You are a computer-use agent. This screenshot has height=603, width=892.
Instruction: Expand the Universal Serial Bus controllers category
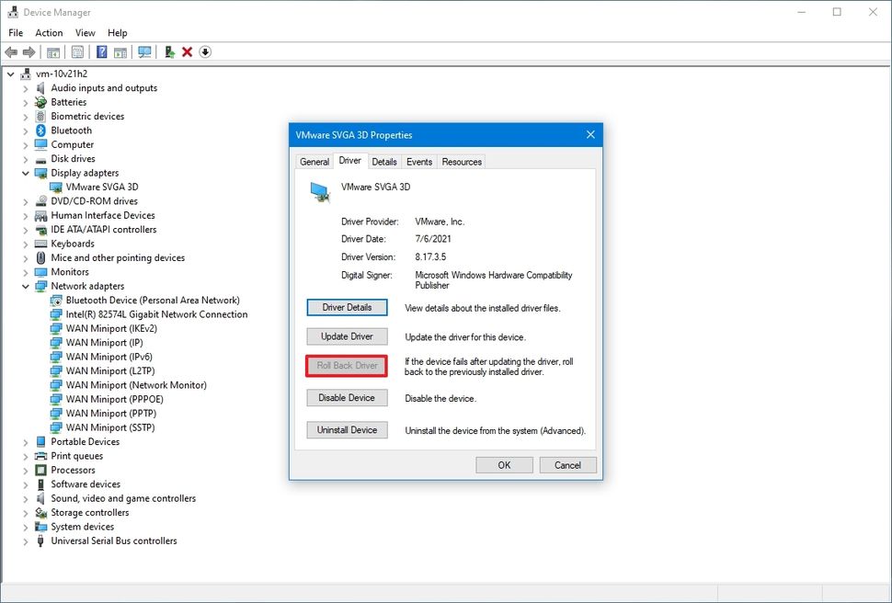(x=26, y=541)
